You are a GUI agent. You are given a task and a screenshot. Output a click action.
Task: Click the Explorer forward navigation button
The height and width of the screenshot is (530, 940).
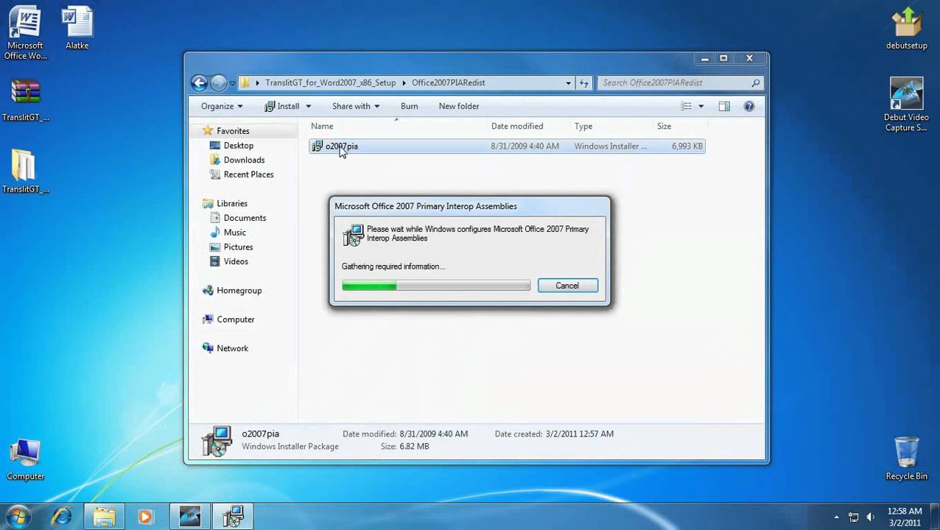coord(219,82)
